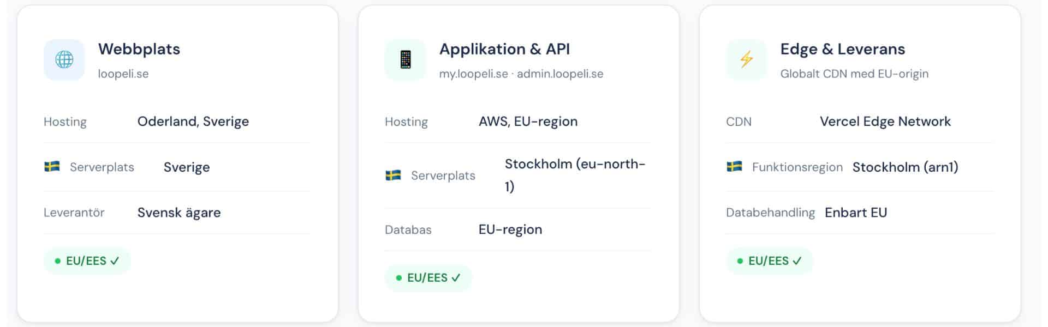Click the phone icon beside Applikation & API

click(406, 59)
